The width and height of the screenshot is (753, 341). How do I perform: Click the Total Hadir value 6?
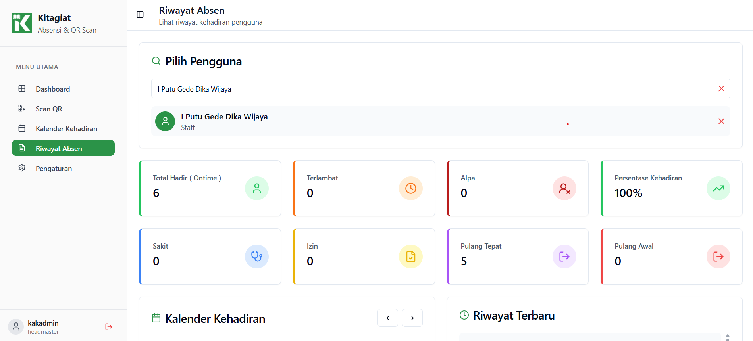point(156,193)
